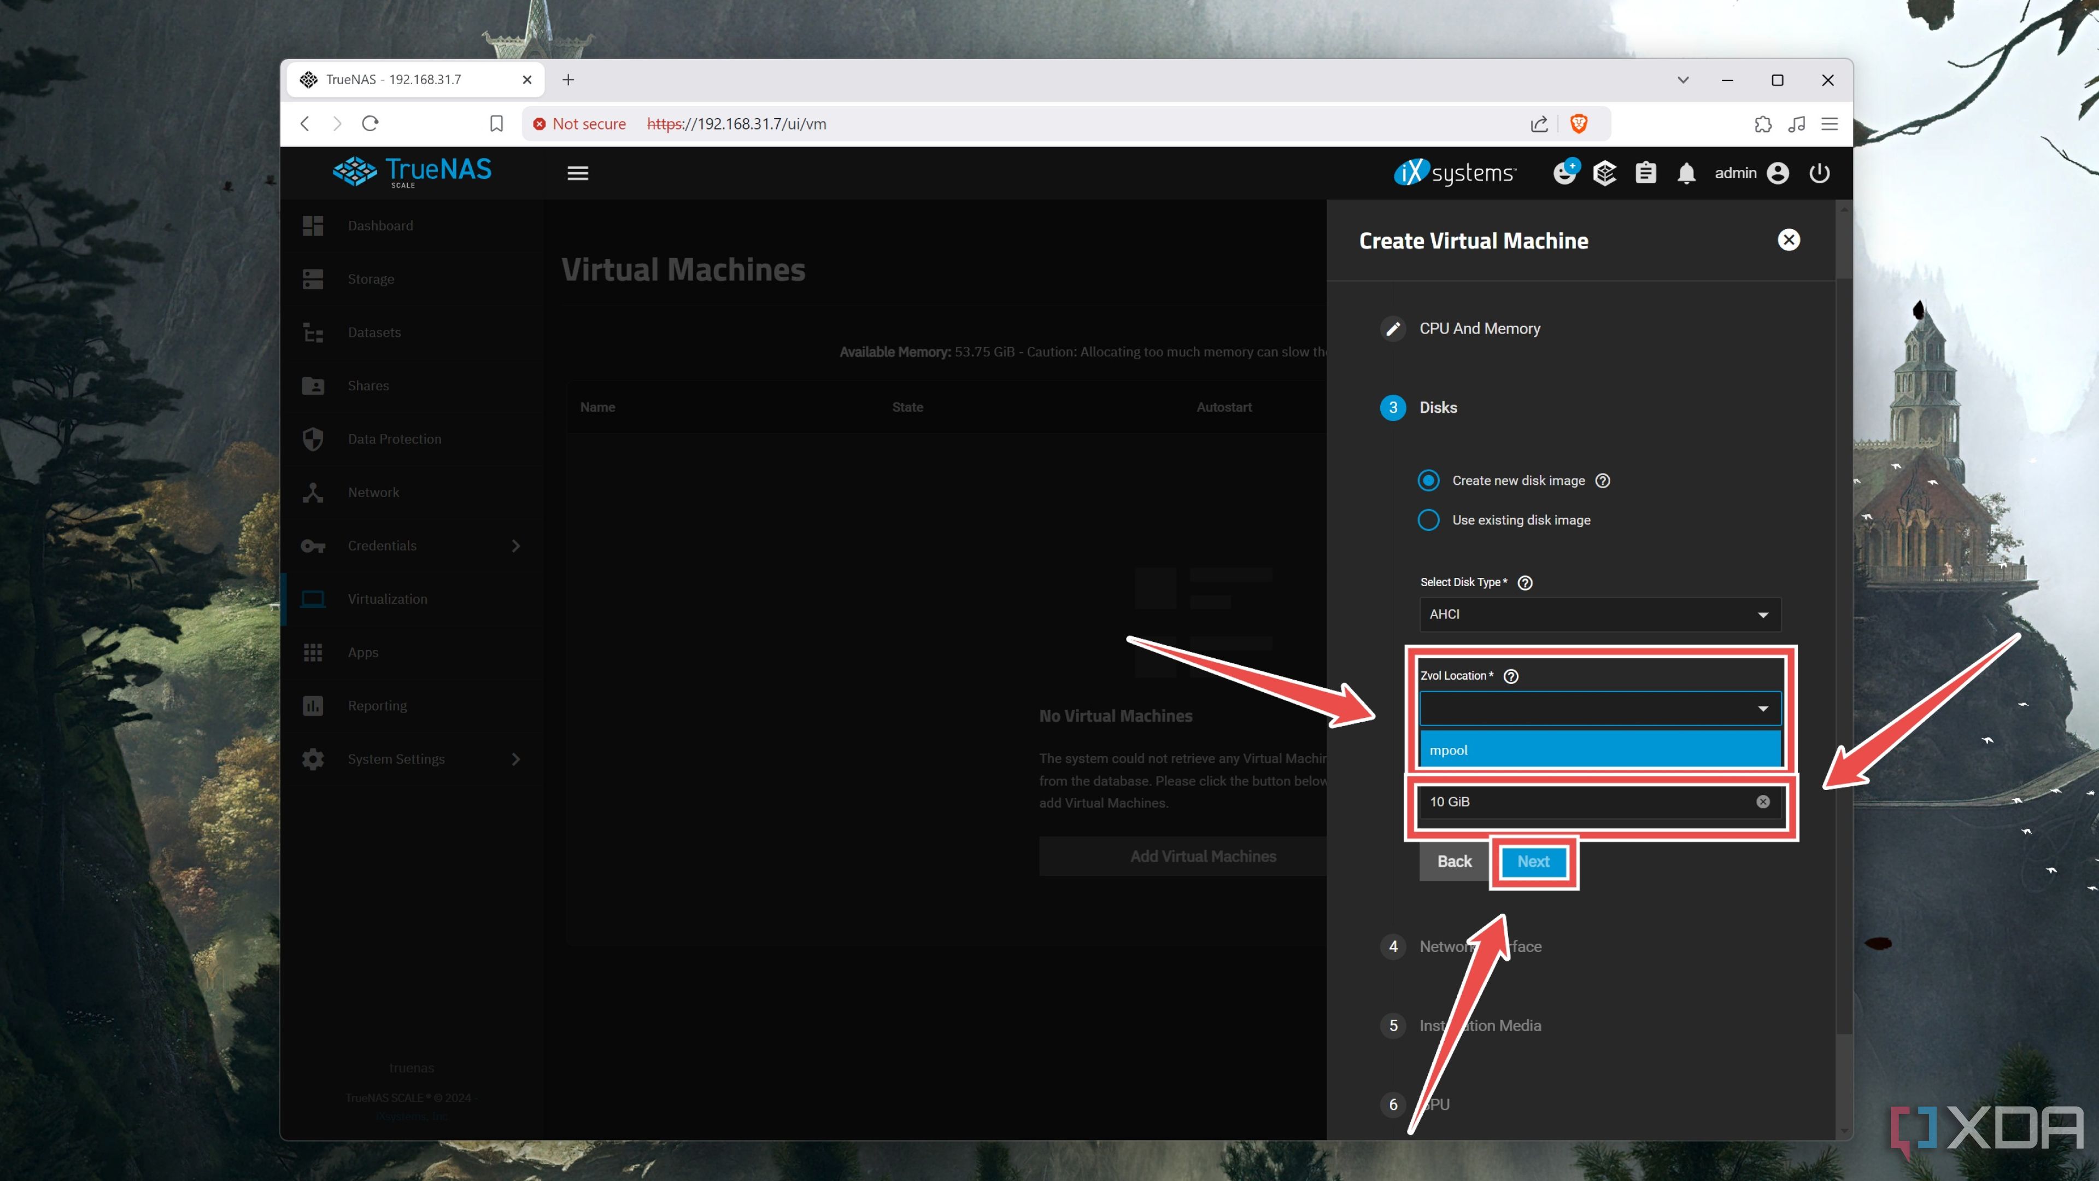Click the CPU And Memory step
2099x1181 pixels.
click(x=1477, y=328)
